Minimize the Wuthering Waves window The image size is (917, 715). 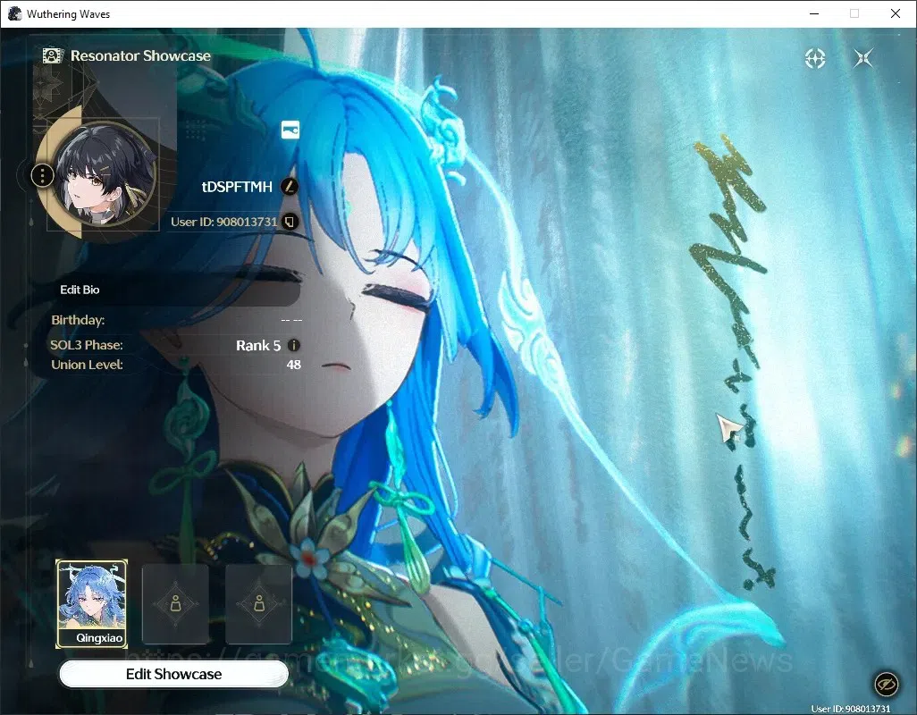[x=814, y=13]
